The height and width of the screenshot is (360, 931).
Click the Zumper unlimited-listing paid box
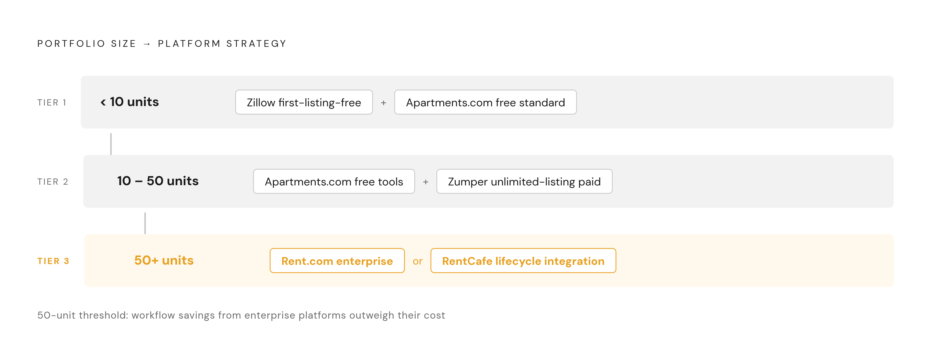[x=524, y=182]
